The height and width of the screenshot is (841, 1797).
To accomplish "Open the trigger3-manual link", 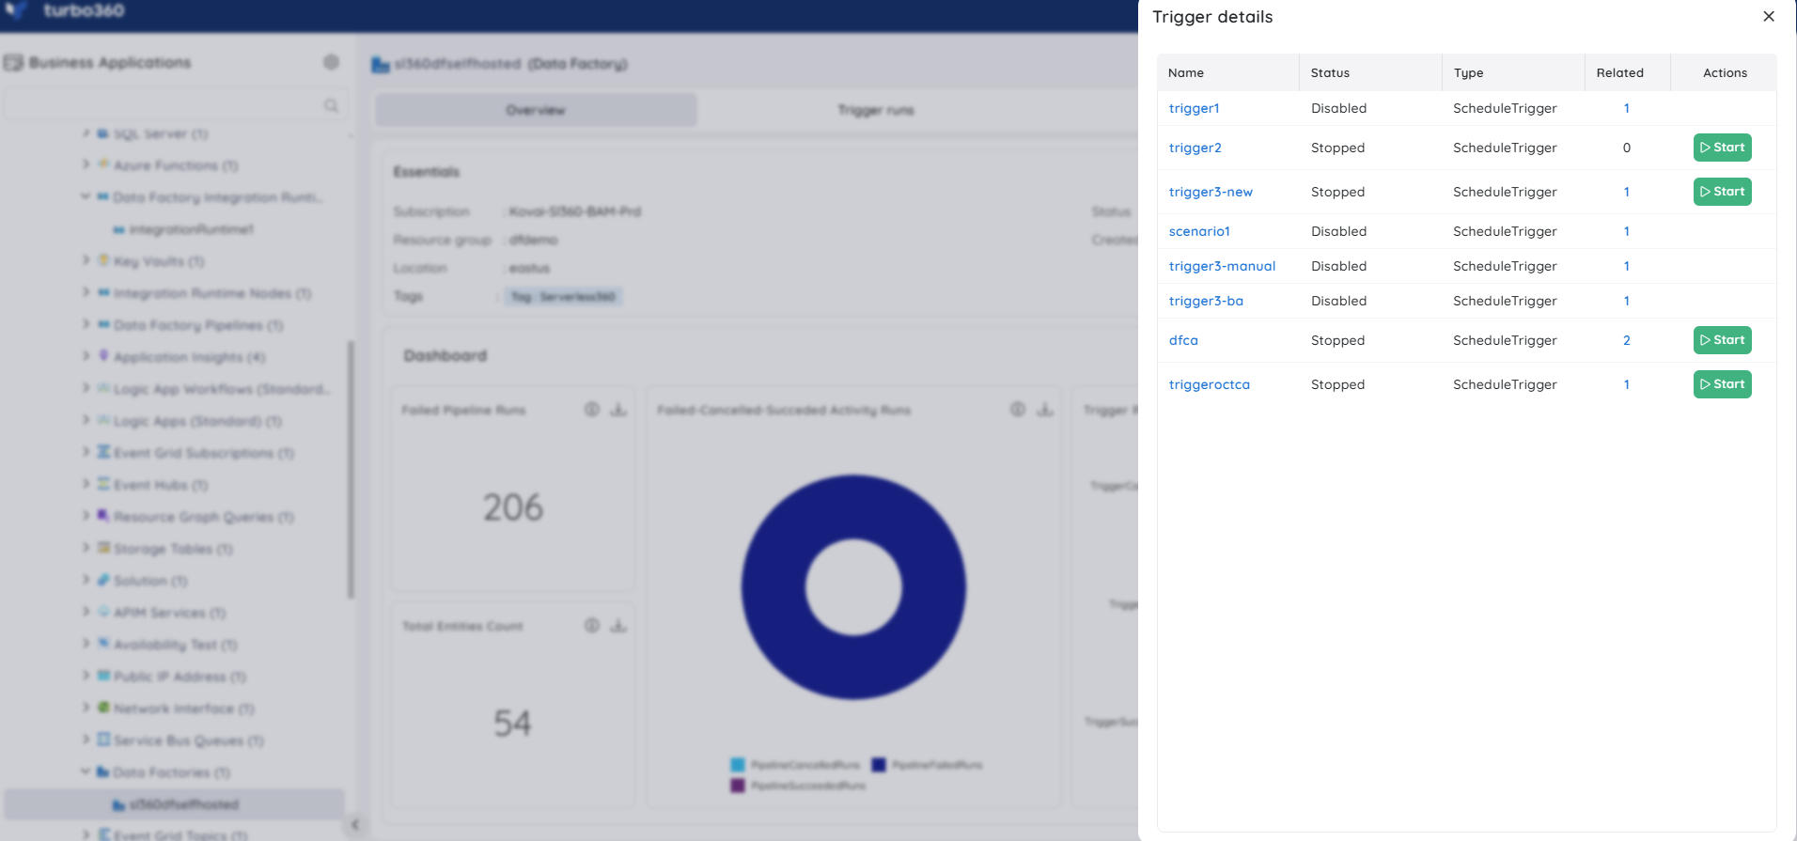I will [1222, 266].
